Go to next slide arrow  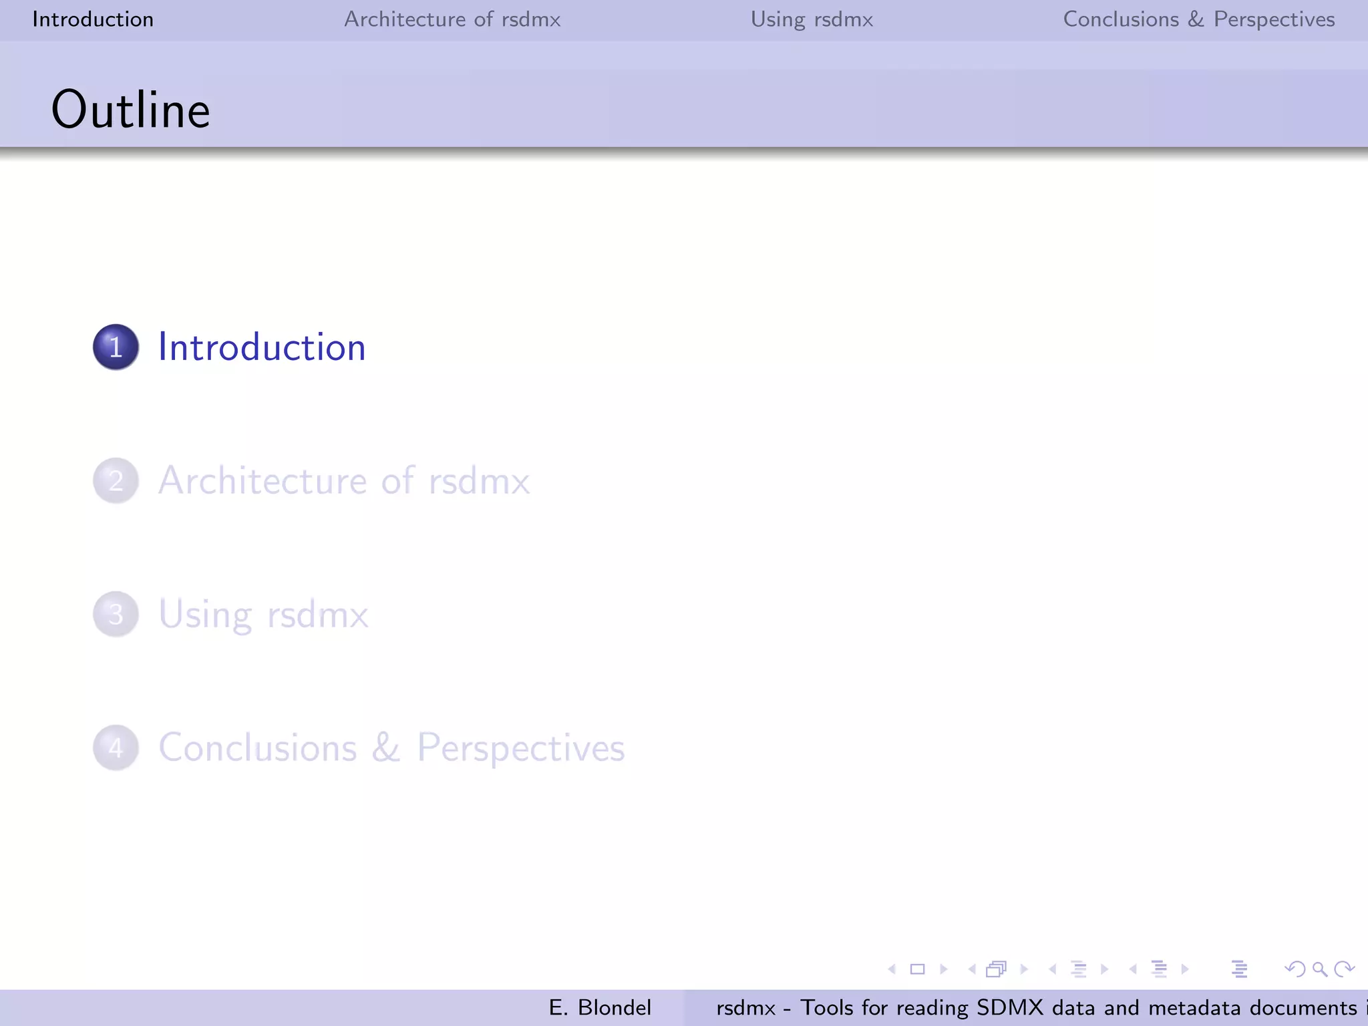point(944,969)
